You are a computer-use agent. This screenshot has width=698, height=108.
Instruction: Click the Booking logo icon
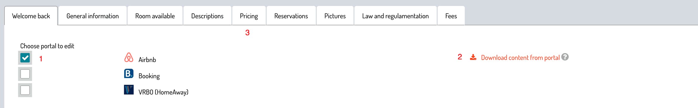click(x=129, y=73)
